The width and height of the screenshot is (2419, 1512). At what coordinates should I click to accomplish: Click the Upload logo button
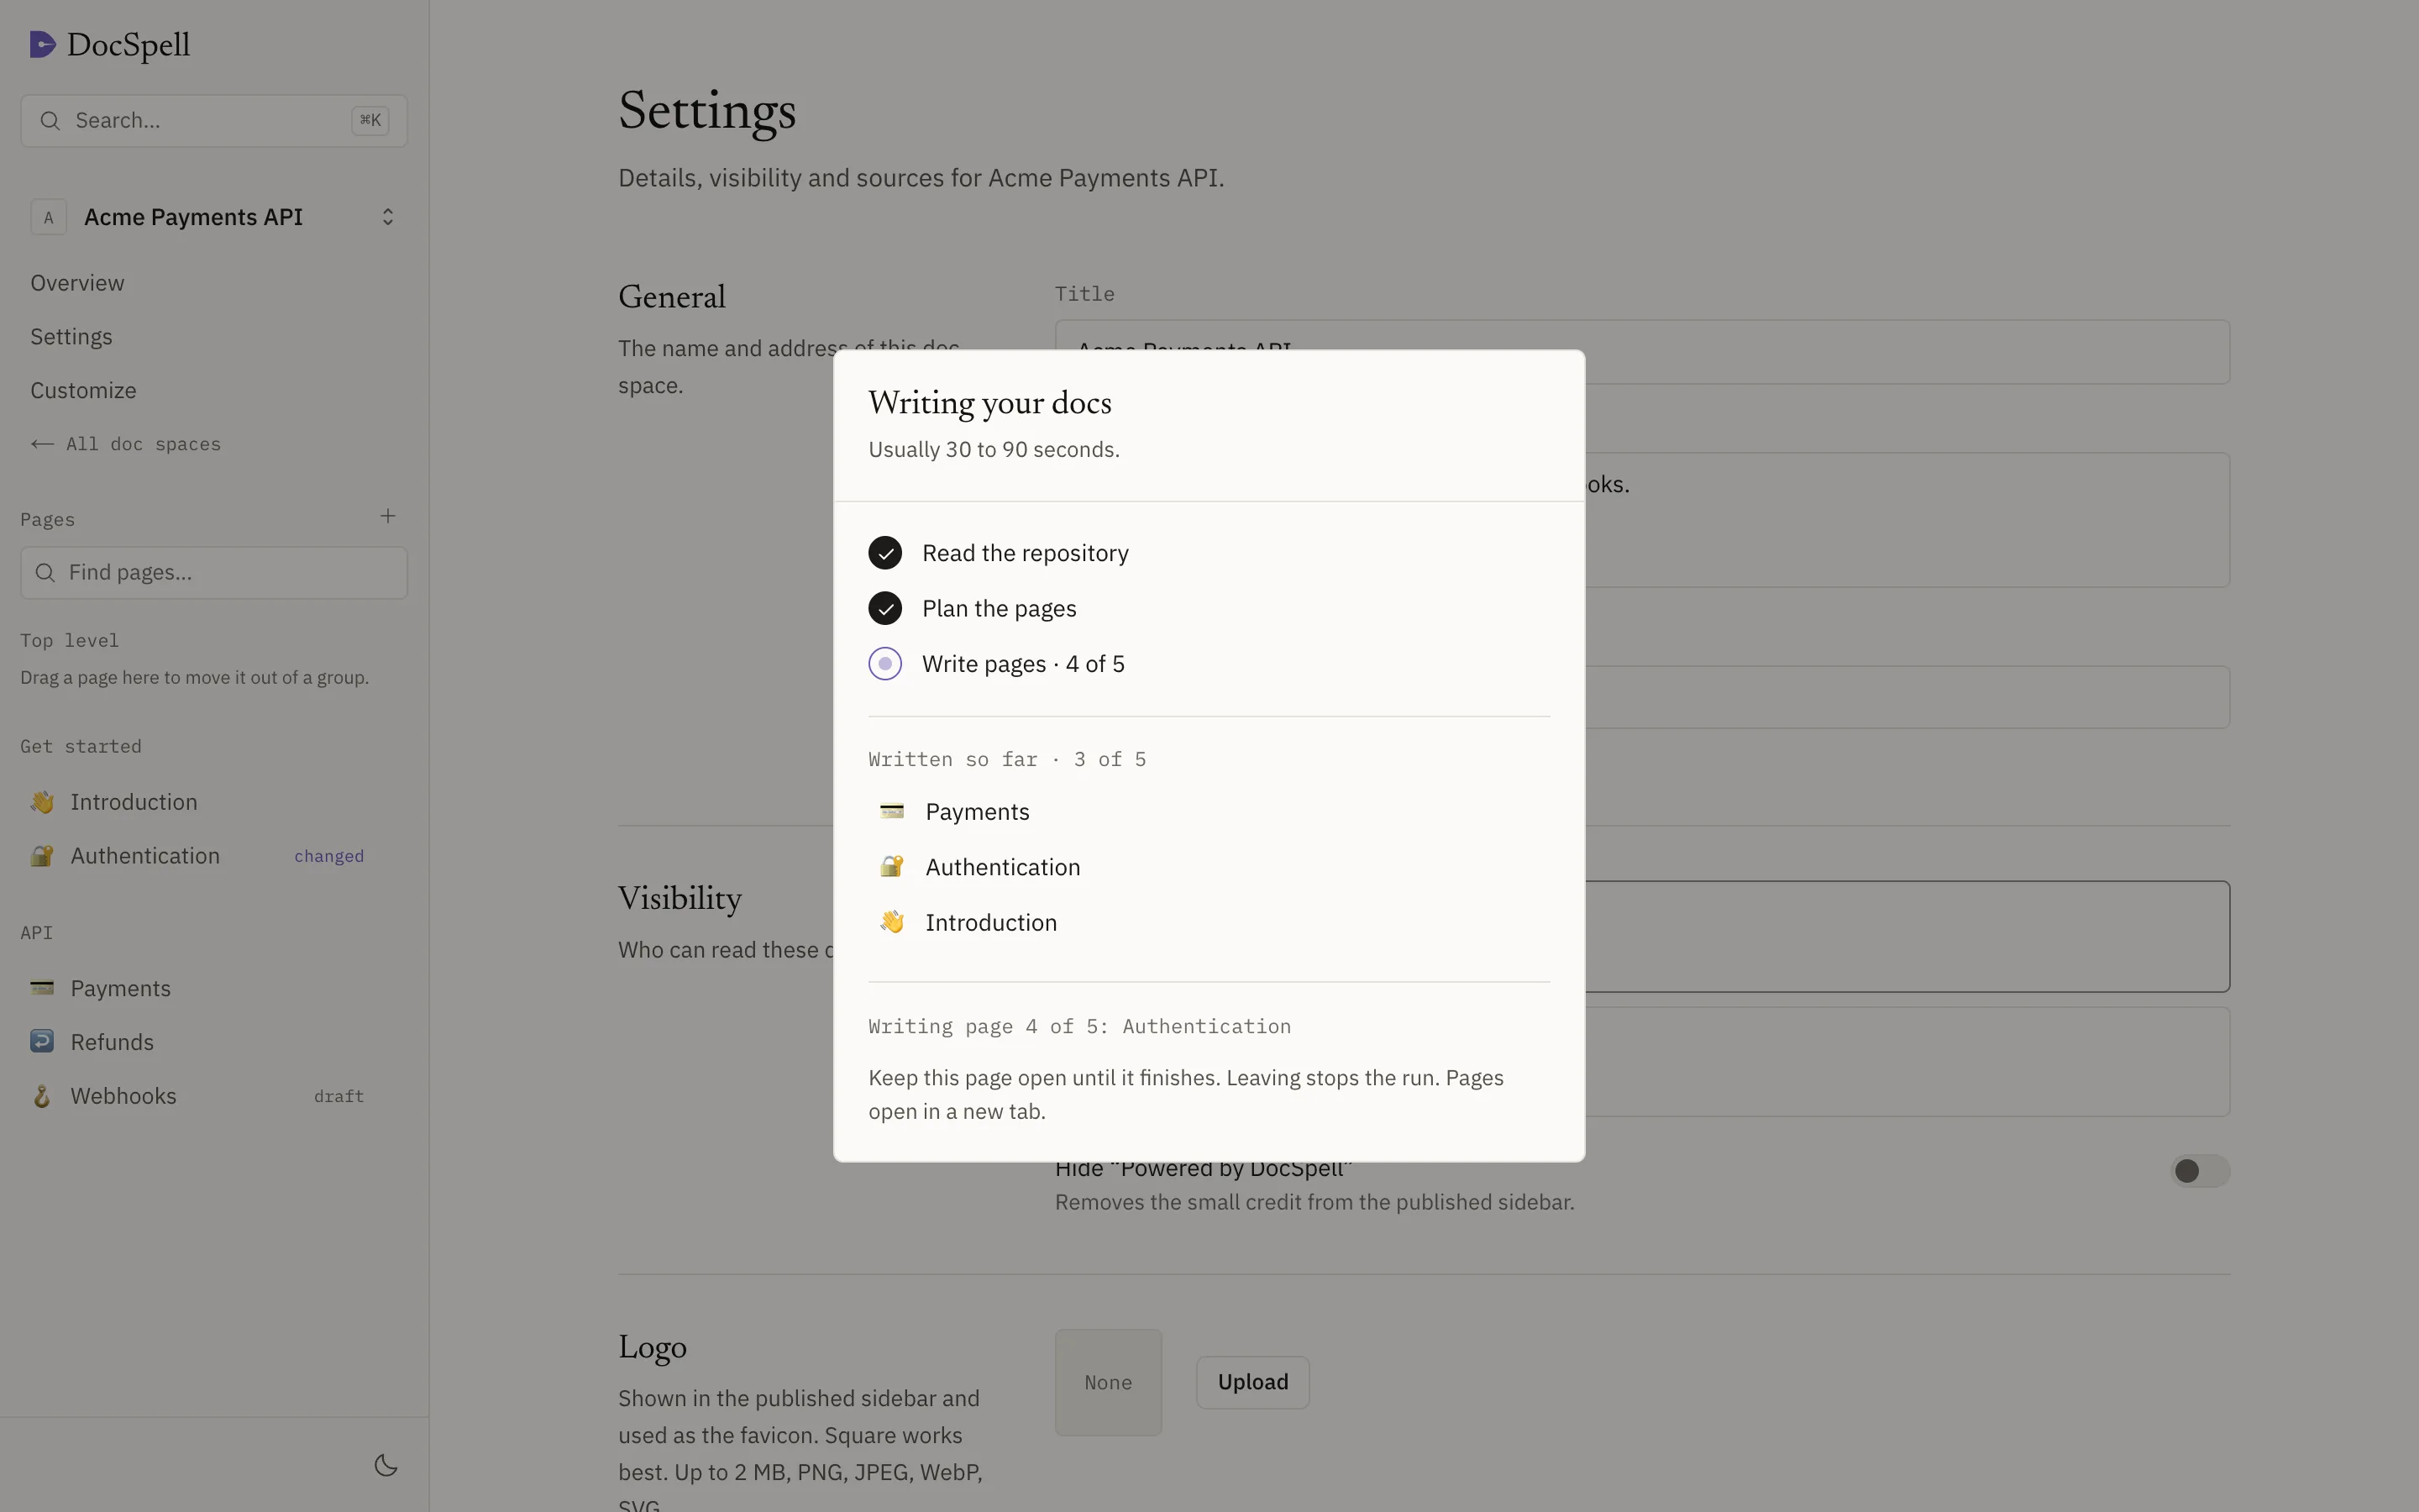[x=1252, y=1382]
